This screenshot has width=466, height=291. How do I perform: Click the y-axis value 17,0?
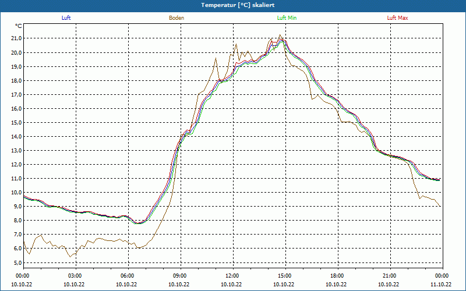(16, 94)
